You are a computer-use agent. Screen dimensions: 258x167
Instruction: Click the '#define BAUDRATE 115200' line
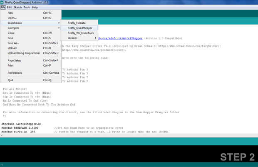[x=20, y=128]
